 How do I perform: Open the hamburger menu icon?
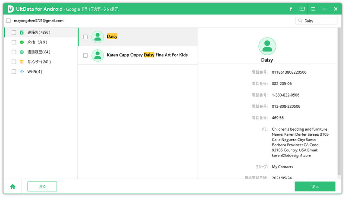tap(313, 9)
